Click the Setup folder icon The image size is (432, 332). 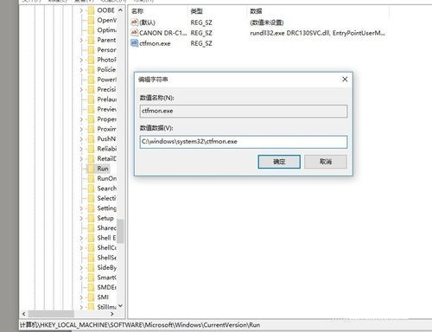click(91, 219)
